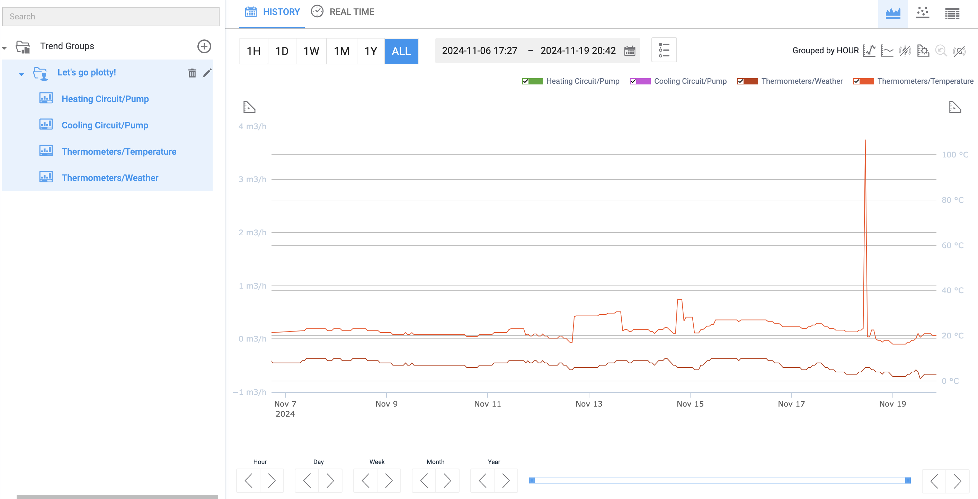978x499 pixels.
Task: Click the filter/settings sliders icon
Action: point(665,50)
